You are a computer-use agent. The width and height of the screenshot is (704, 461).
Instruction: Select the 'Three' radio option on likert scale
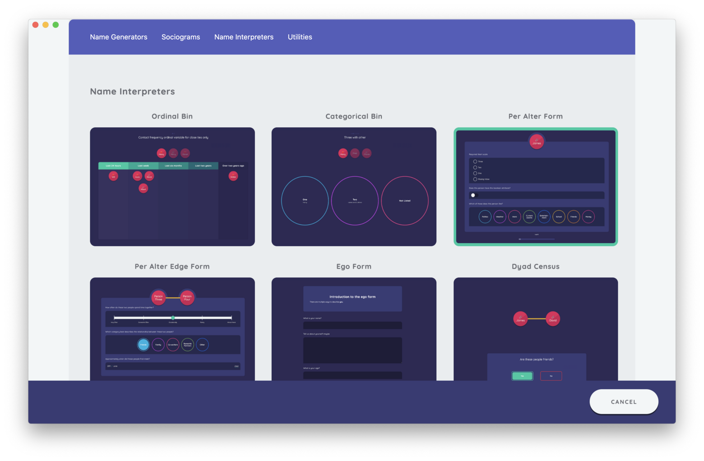[x=475, y=161]
